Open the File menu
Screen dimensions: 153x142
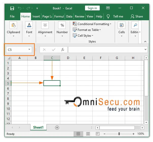(12, 16)
